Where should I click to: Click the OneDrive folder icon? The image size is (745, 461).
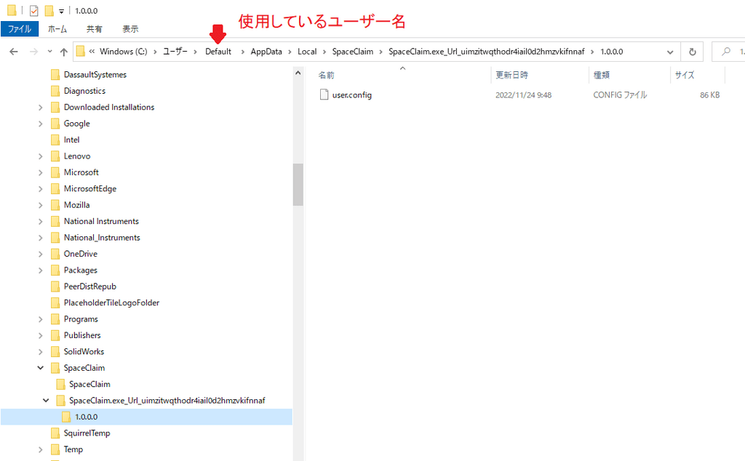55,254
